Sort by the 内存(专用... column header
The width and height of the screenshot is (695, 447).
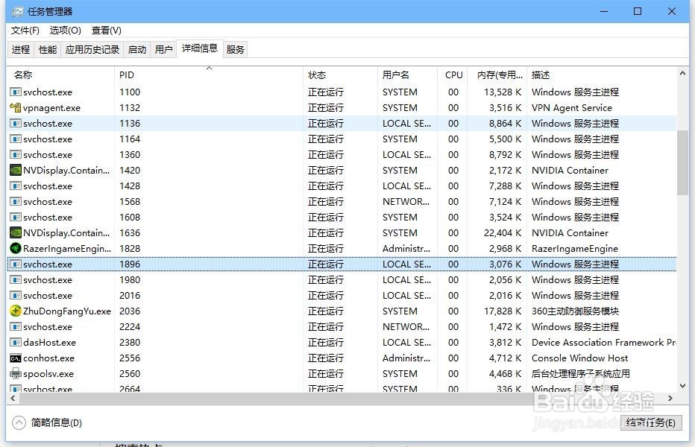click(x=497, y=74)
